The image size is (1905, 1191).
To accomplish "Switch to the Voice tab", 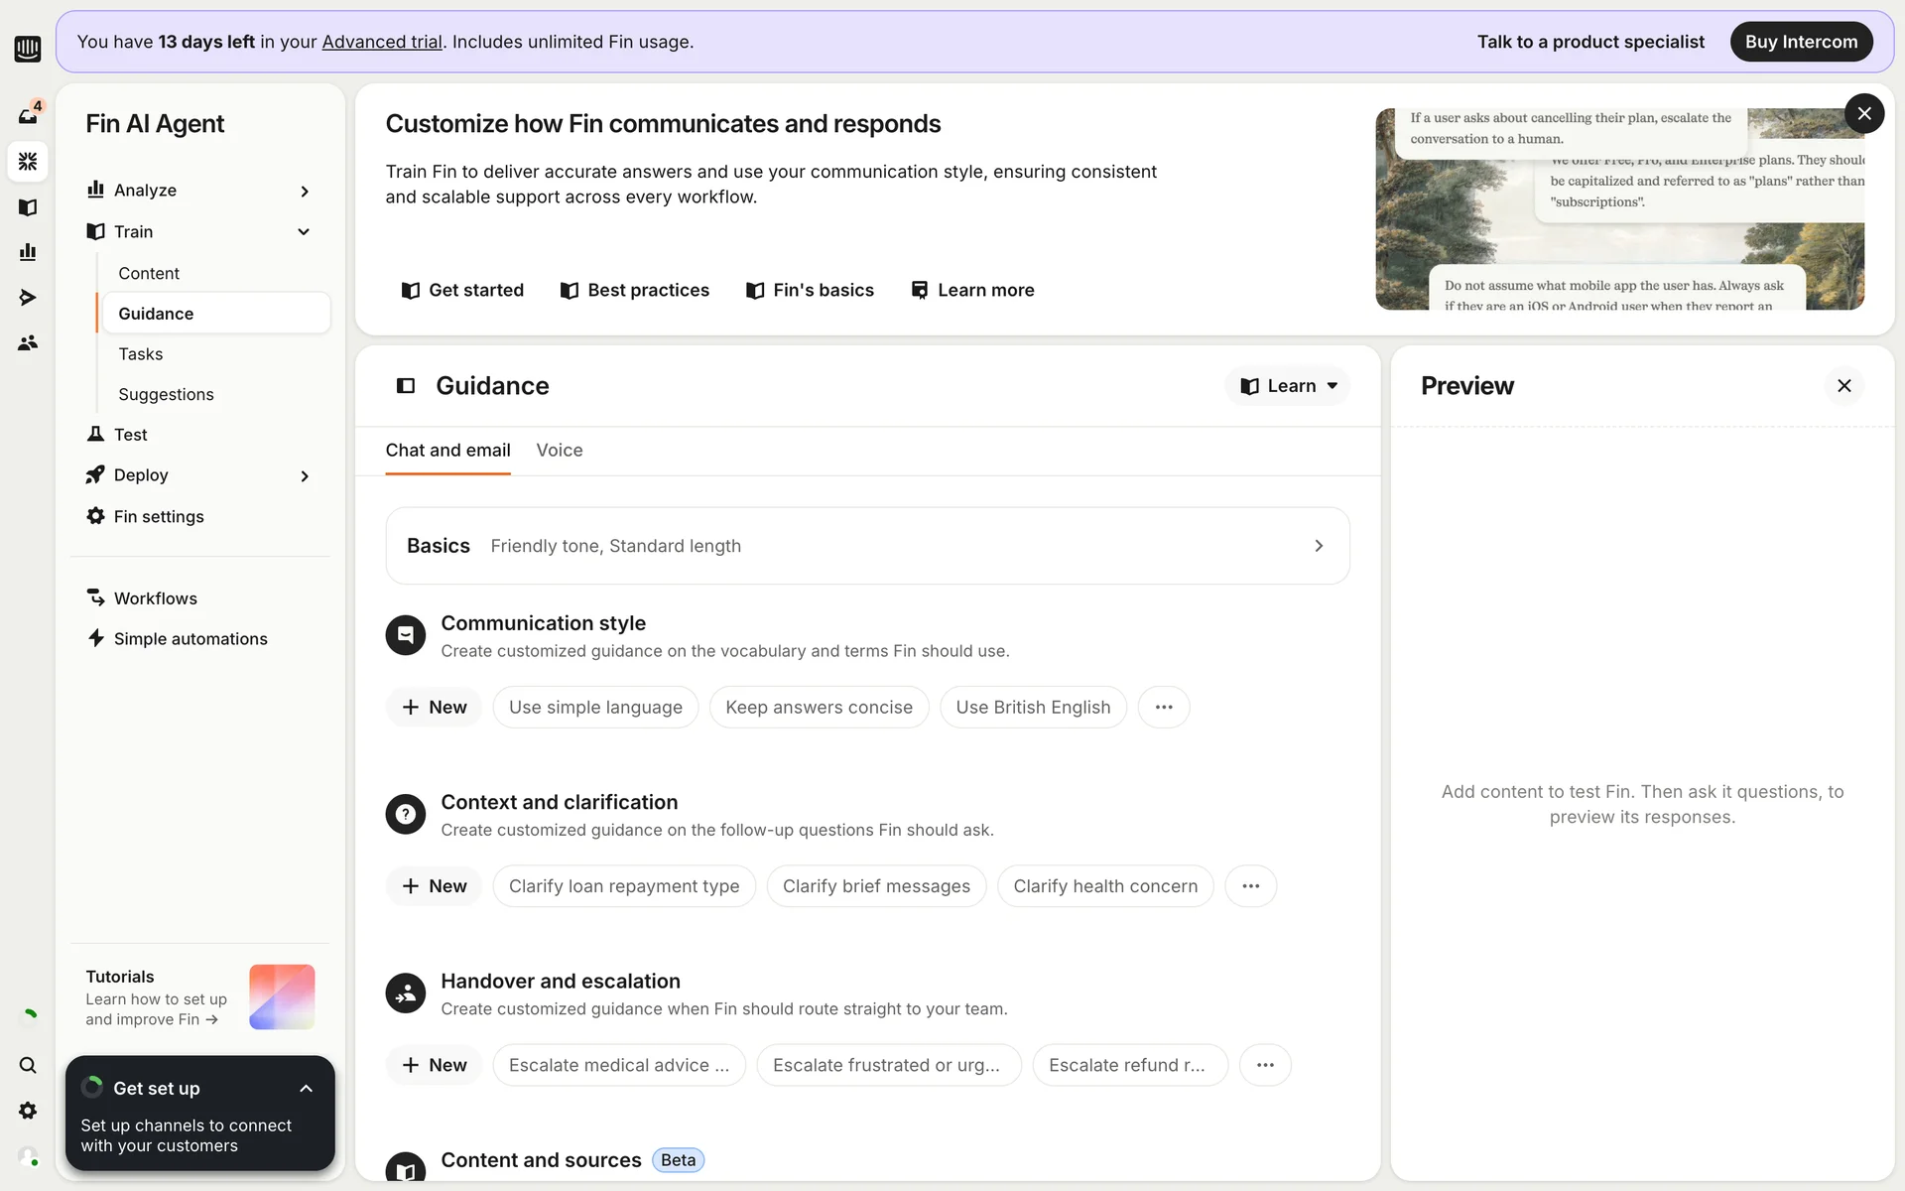I will [560, 451].
